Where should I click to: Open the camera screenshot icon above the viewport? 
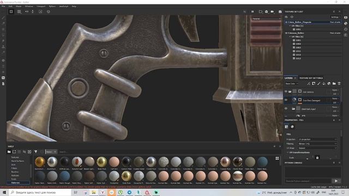[x=280, y=11]
